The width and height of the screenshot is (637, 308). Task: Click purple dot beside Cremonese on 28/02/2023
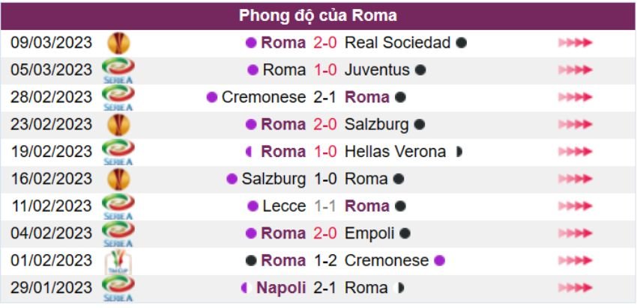pos(212,97)
